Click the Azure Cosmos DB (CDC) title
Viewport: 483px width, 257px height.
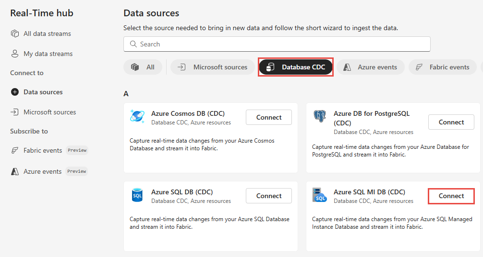tap(188, 113)
